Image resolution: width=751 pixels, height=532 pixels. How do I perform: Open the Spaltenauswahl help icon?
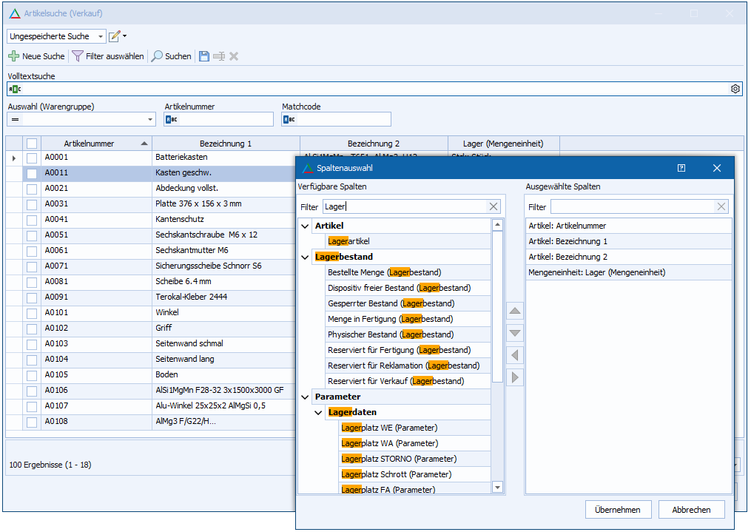[681, 168]
